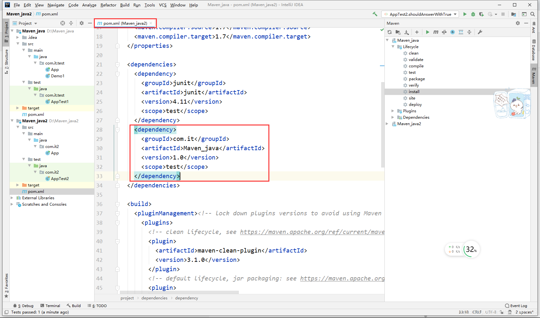
Task: Toggle offline mode in Maven toolbar
Action: pos(444,32)
